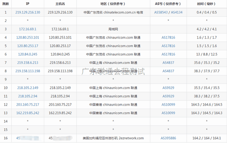Select time value 35.5 / 35.4 / 35.5

pyautogui.click(x=207, y=88)
